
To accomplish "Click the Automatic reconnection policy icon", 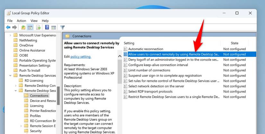I will point(125,49).
